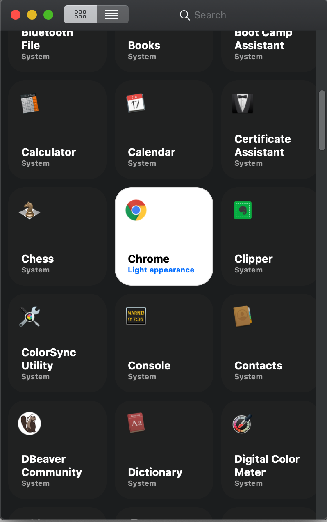The image size is (327, 522).
Task: Click System label under DBeaver Community
Action: [x=35, y=483]
